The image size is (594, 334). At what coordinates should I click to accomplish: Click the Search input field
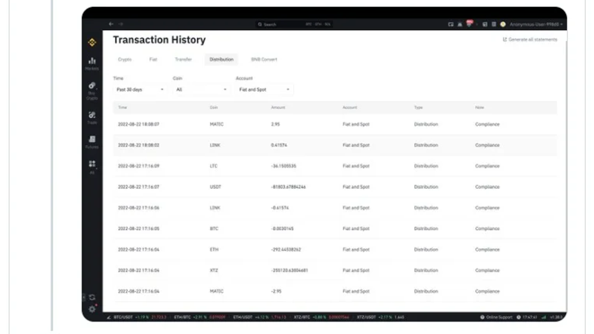click(x=294, y=24)
